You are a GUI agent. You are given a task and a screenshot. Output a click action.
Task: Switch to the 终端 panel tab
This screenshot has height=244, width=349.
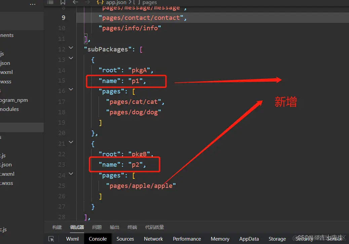pos(132,227)
